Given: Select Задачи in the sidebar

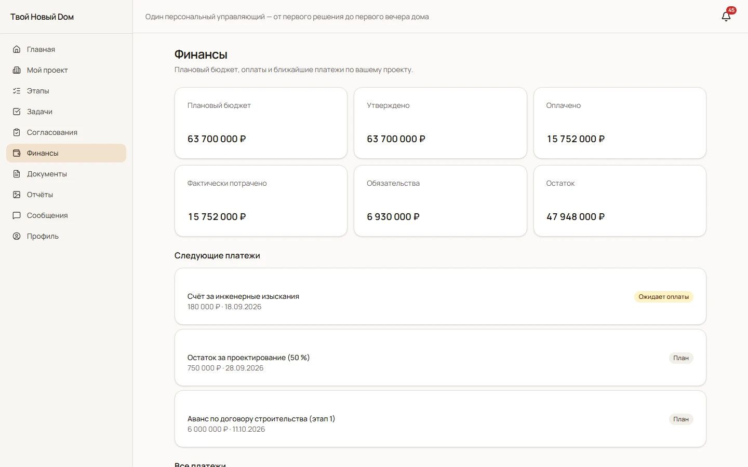Looking at the screenshot, I should point(66,112).
